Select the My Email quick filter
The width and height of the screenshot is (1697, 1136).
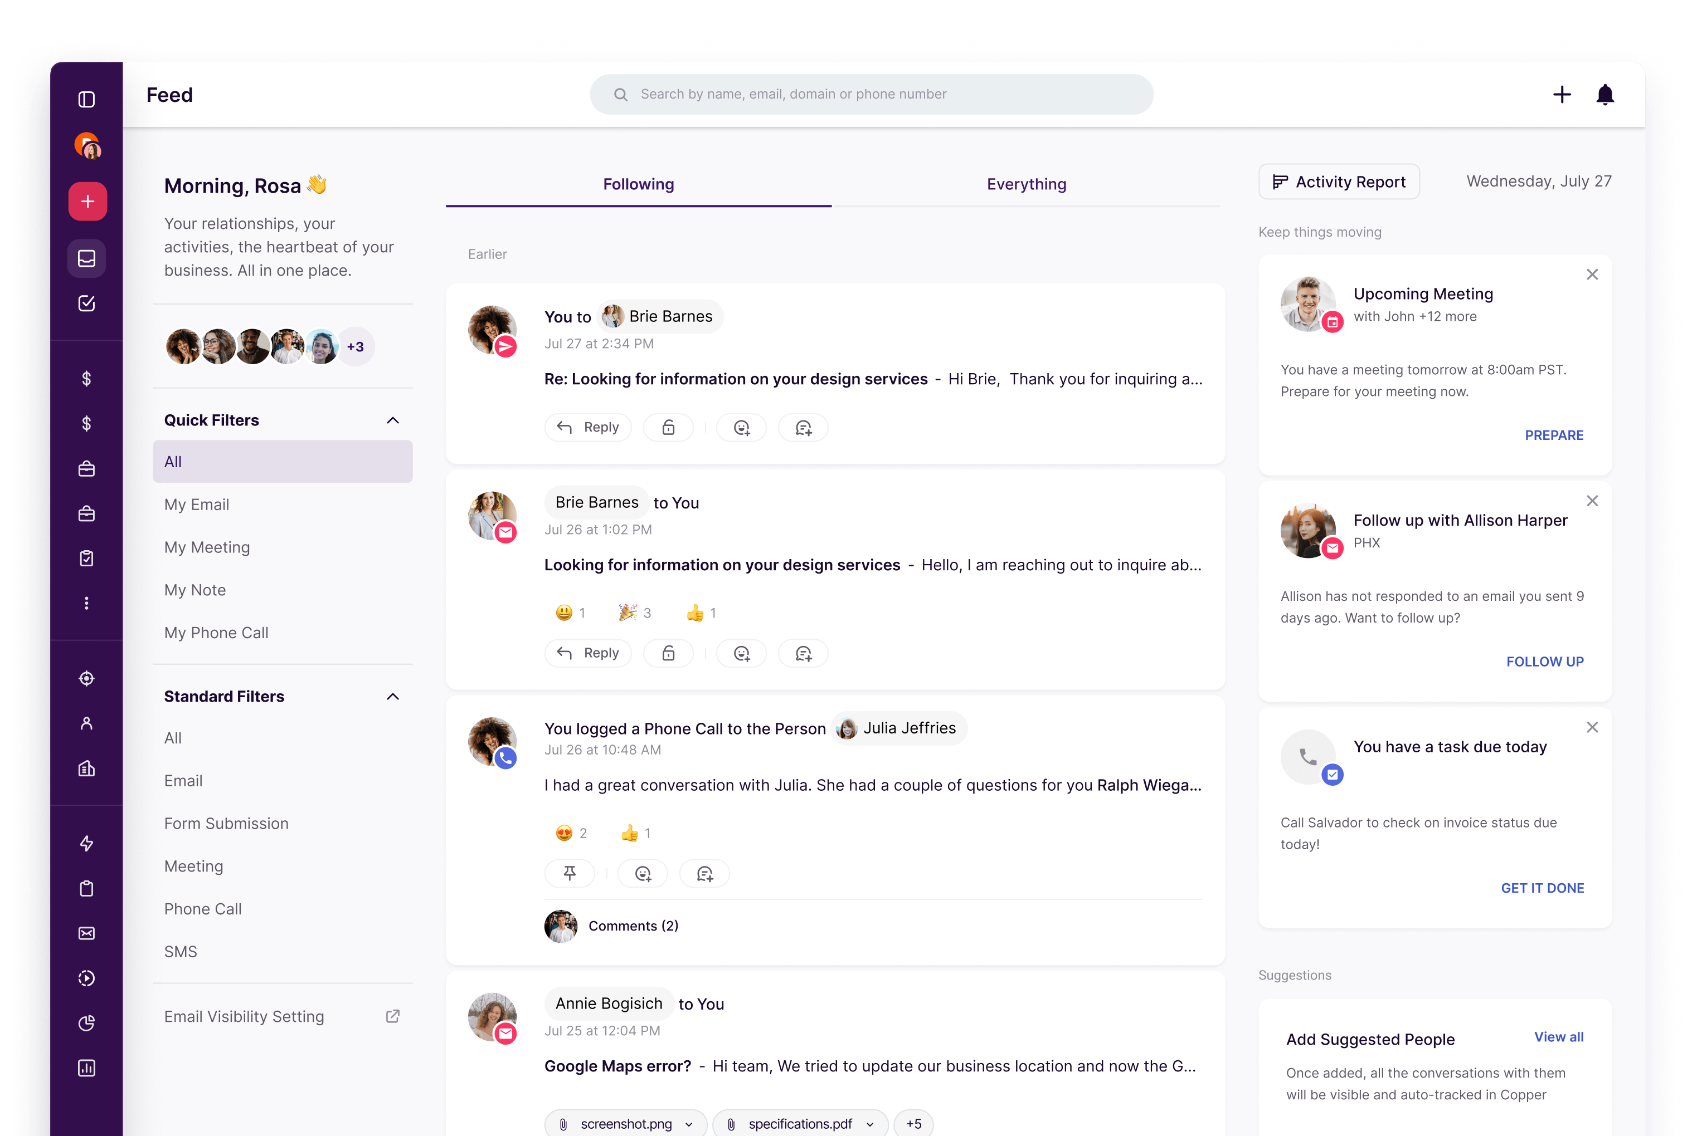pos(196,505)
